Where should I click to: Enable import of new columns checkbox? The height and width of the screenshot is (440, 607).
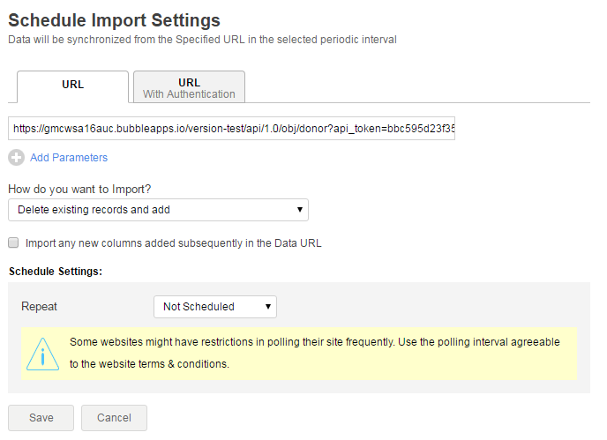[x=13, y=242]
